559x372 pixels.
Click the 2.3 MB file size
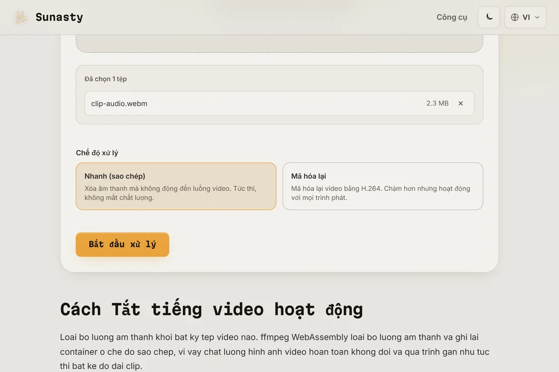click(438, 103)
